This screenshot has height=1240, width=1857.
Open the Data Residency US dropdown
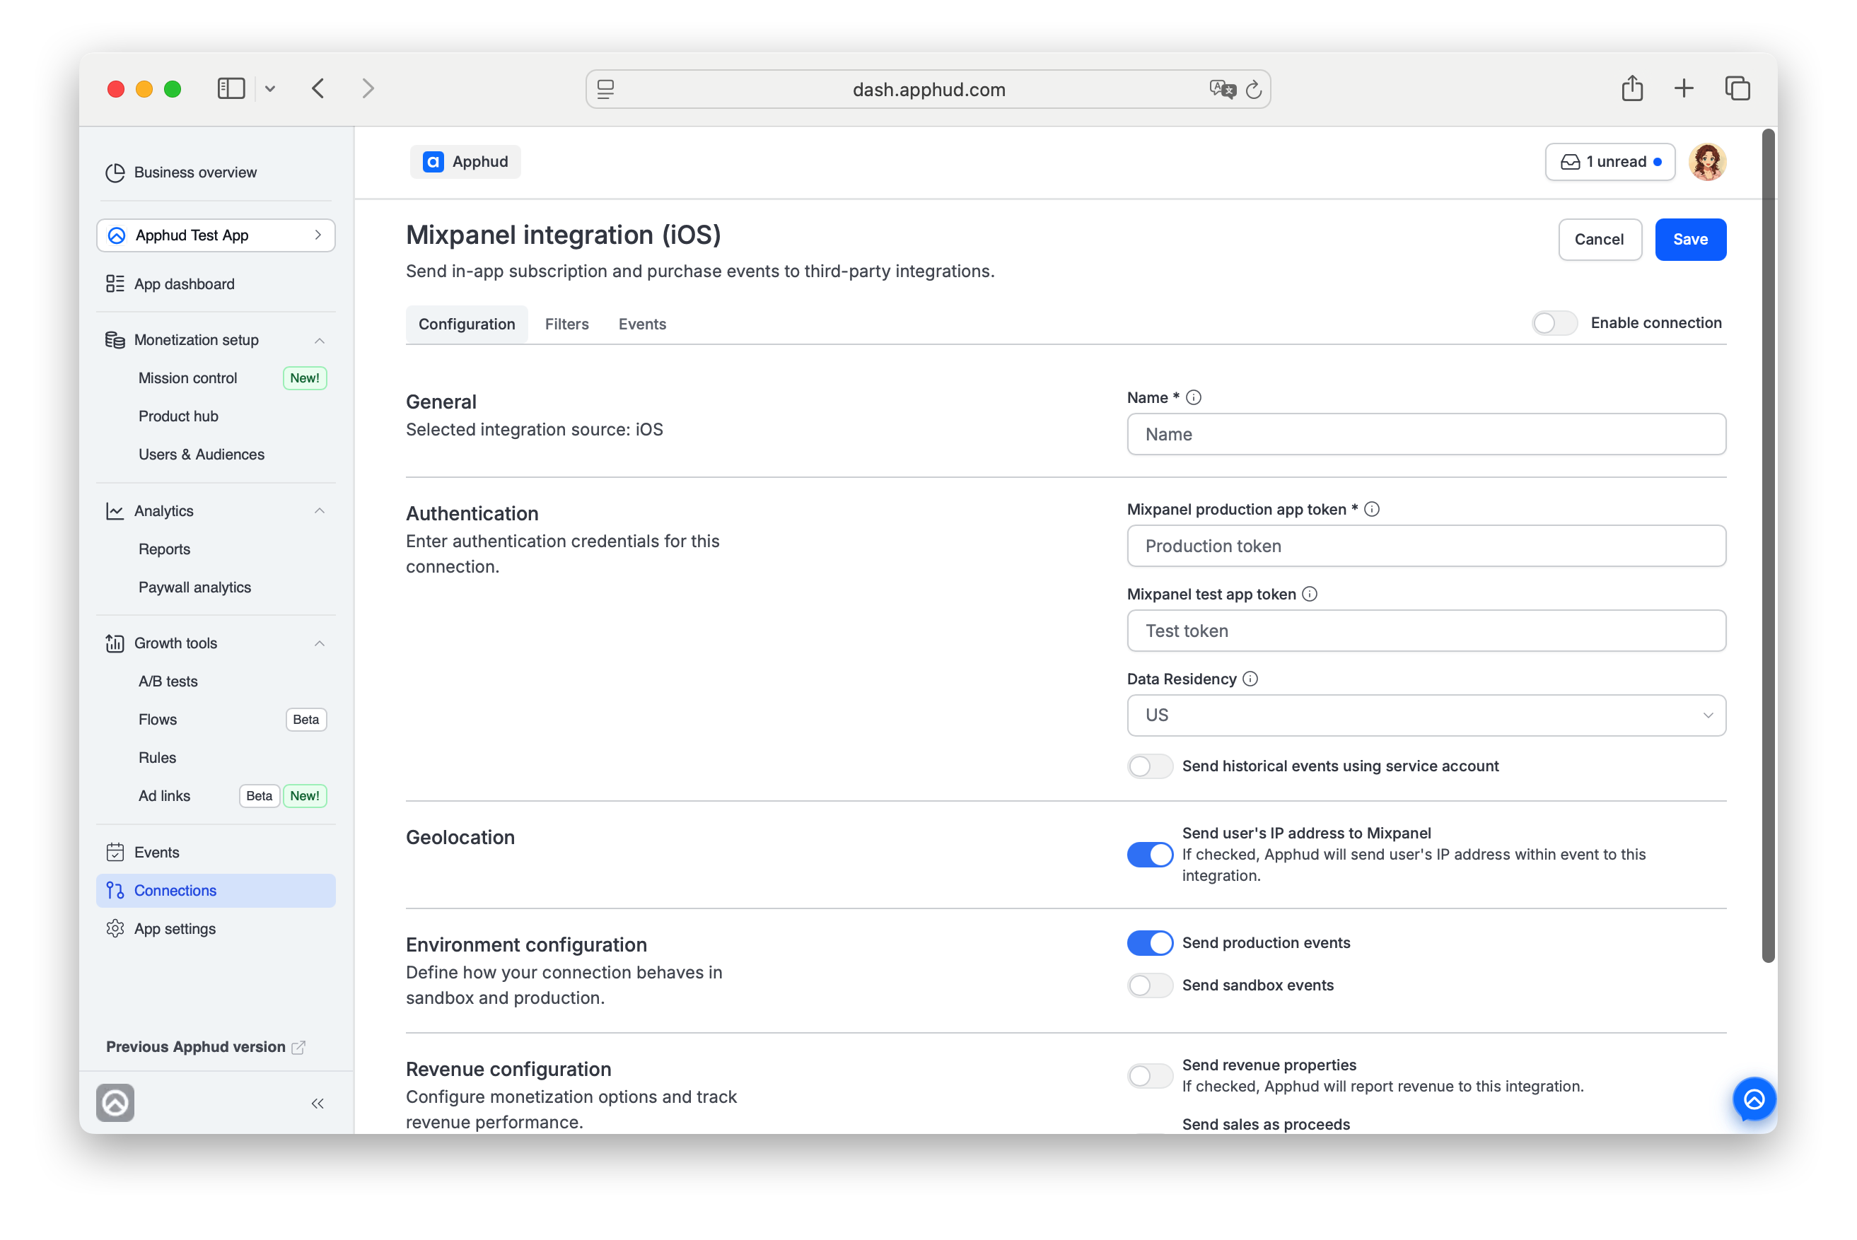pos(1426,715)
